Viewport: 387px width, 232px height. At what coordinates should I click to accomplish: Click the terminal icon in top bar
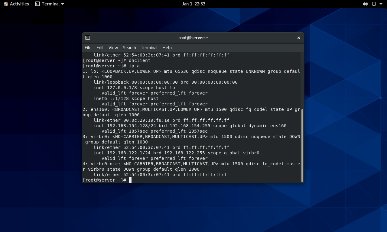coord(37,4)
